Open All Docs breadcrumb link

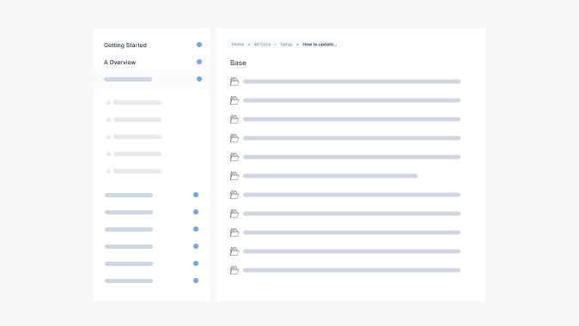[x=262, y=45]
